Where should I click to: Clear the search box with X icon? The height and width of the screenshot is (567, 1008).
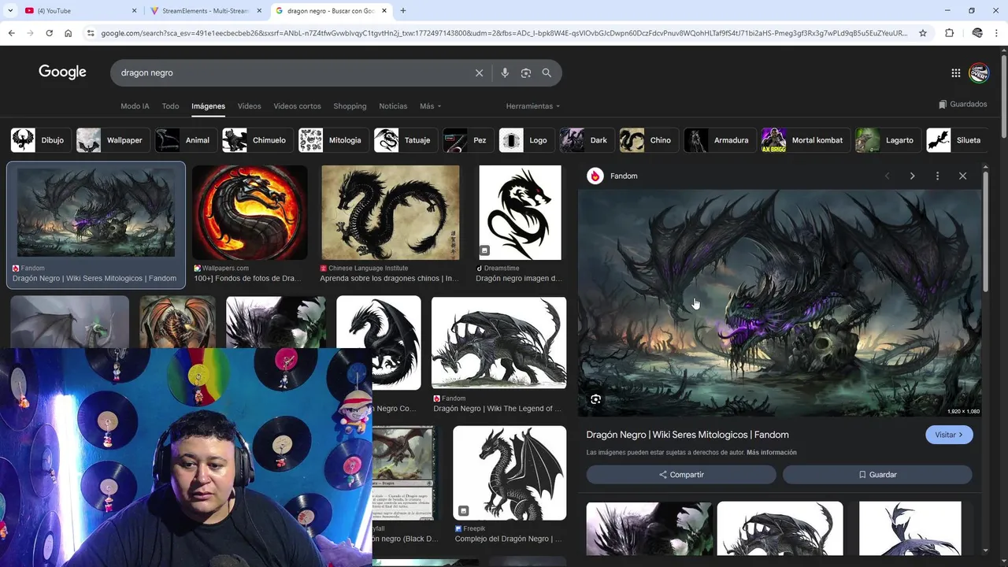point(479,72)
